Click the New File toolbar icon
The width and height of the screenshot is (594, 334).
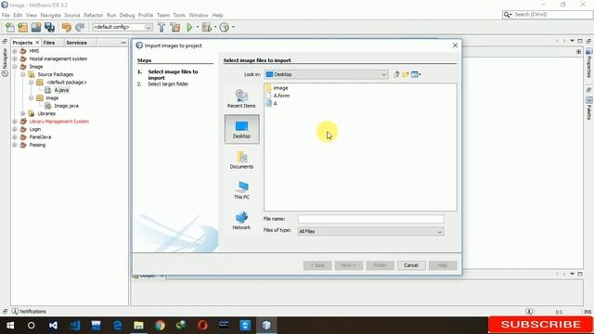[x=10, y=27]
